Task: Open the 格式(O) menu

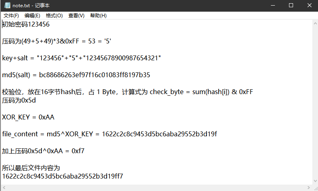Action: (x=54, y=16)
